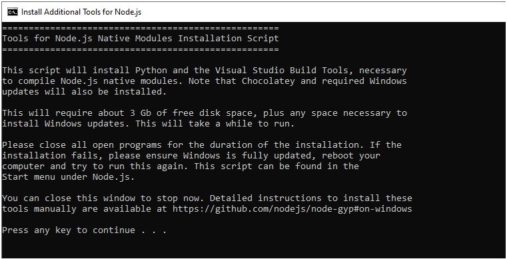Click the 'Please close all open programs' line
The width and height of the screenshot is (507, 259).
tap(202, 145)
